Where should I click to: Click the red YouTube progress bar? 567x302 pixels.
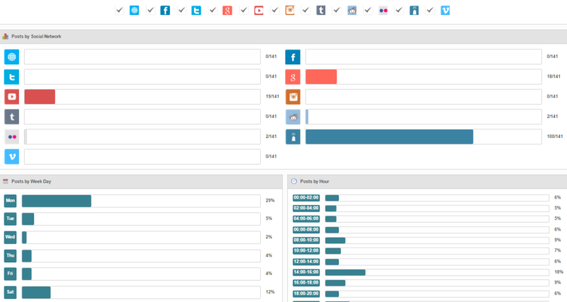pos(40,97)
